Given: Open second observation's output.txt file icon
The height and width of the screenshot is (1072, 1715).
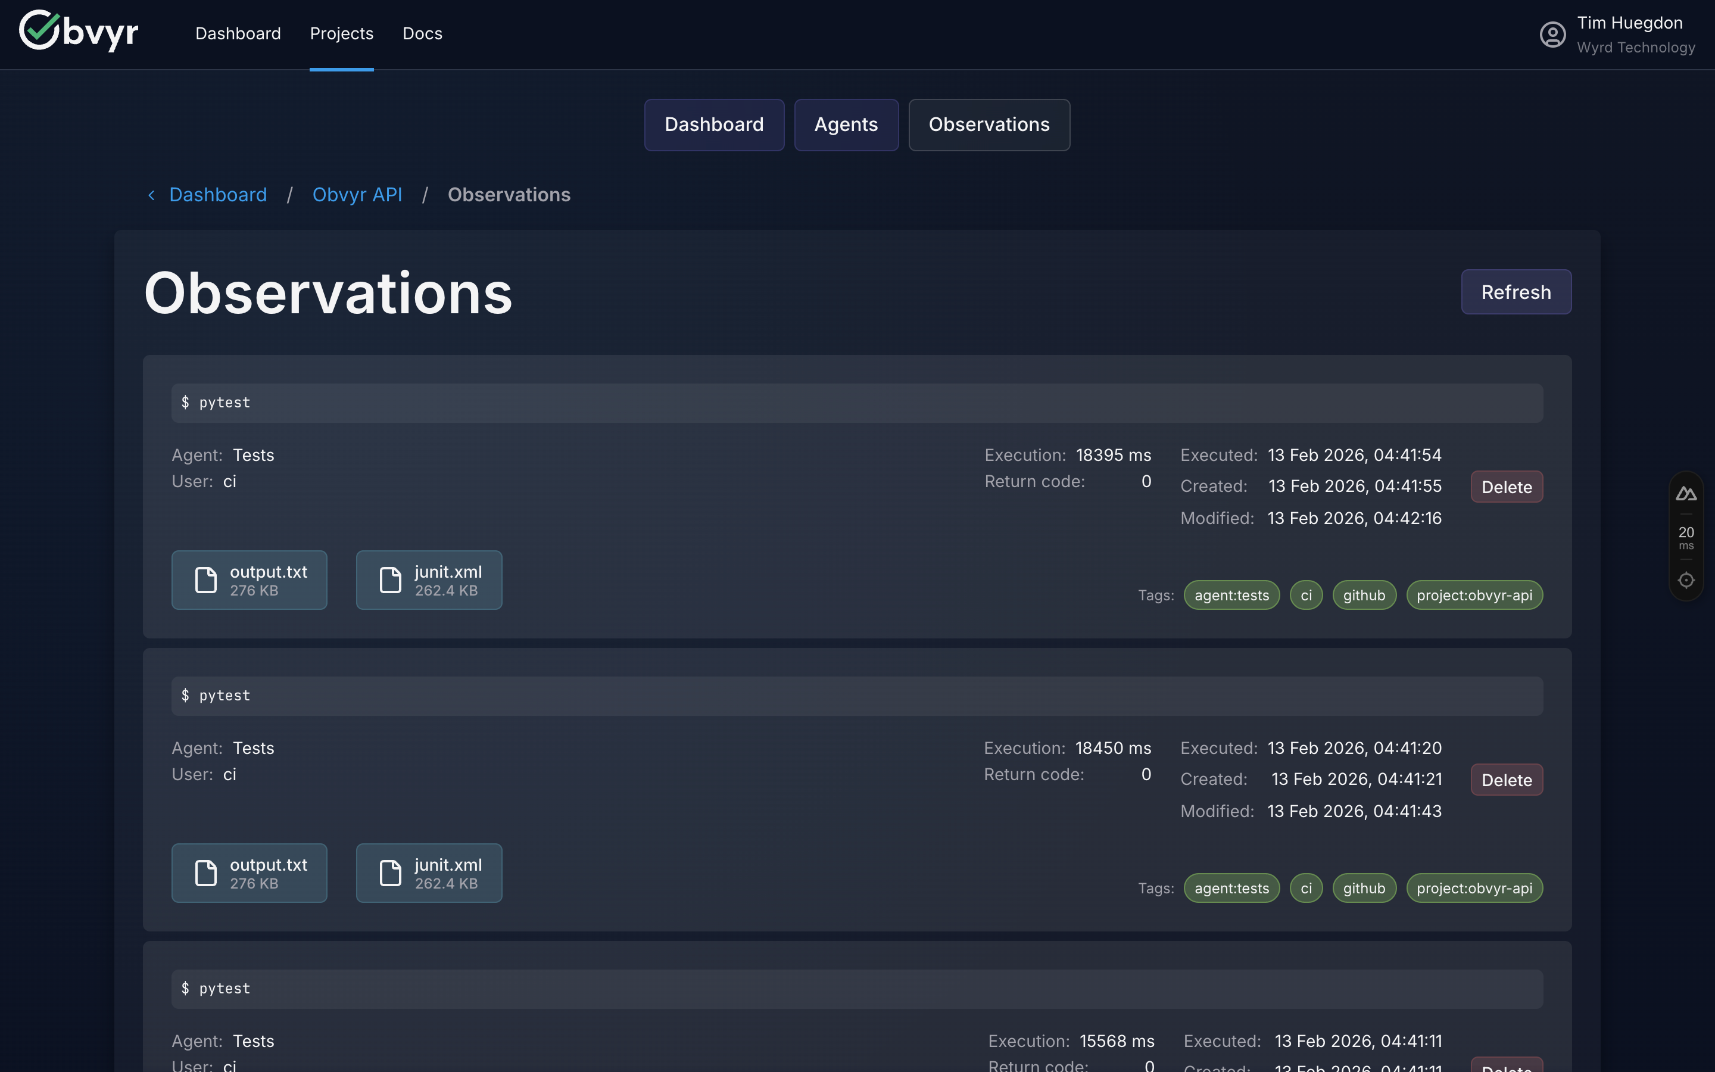Looking at the screenshot, I should (205, 872).
